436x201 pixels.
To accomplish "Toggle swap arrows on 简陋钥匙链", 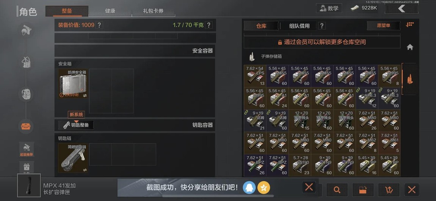I will [85, 170].
